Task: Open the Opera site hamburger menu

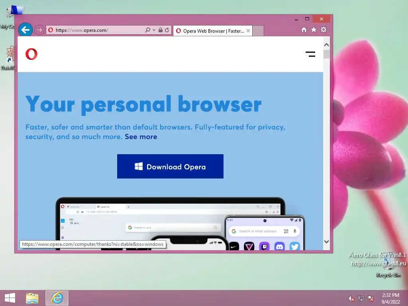Action: (x=310, y=54)
